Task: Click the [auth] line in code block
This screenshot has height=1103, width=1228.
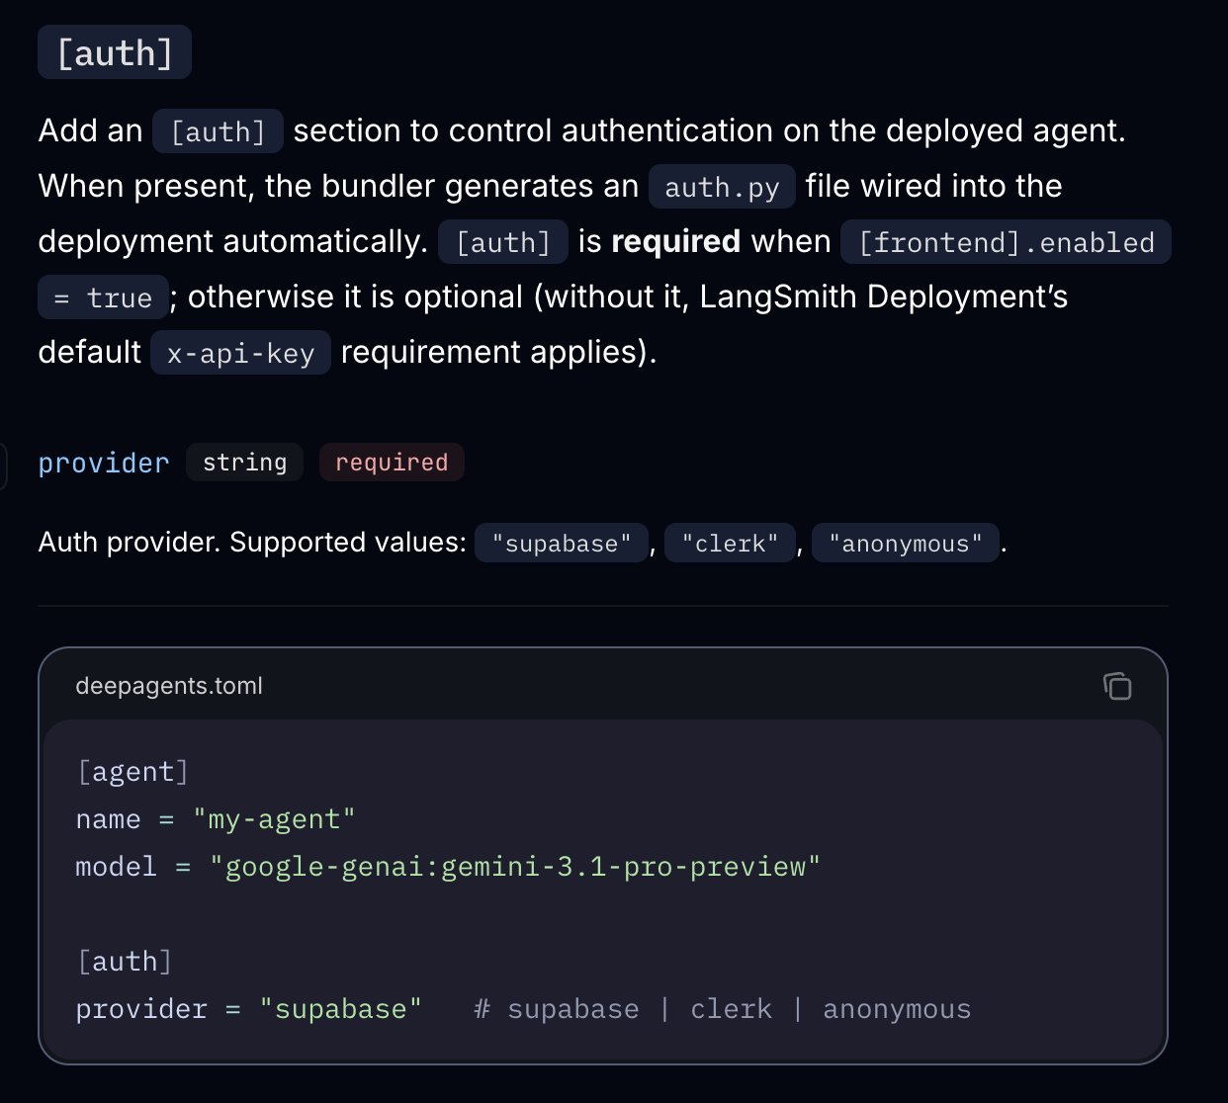Action: point(125,962)
